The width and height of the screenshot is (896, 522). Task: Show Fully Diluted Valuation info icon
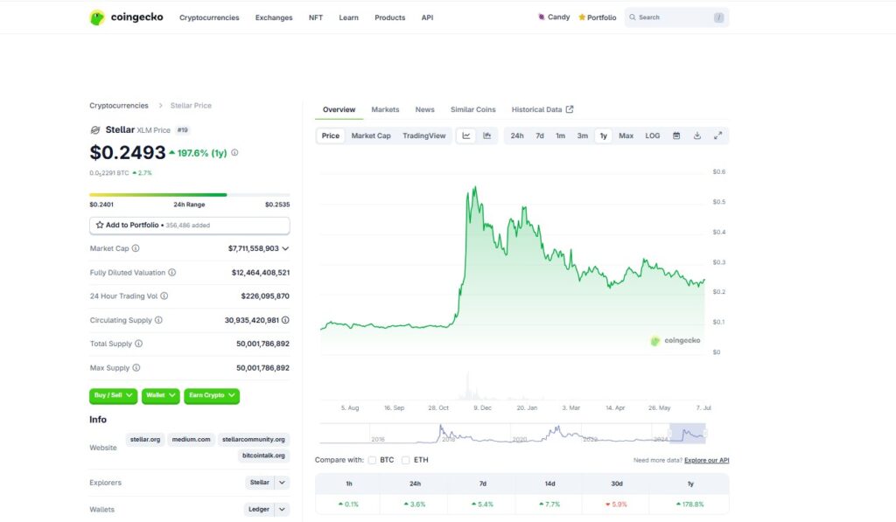[x=172, y=273]
